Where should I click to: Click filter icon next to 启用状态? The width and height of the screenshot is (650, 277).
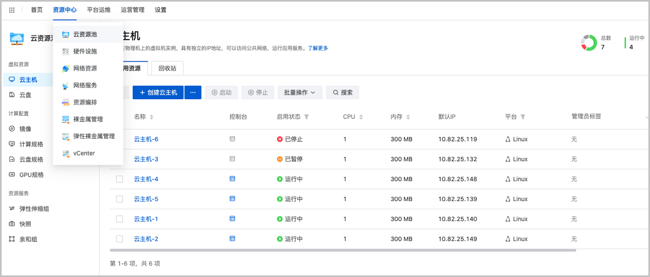(307, 117)
